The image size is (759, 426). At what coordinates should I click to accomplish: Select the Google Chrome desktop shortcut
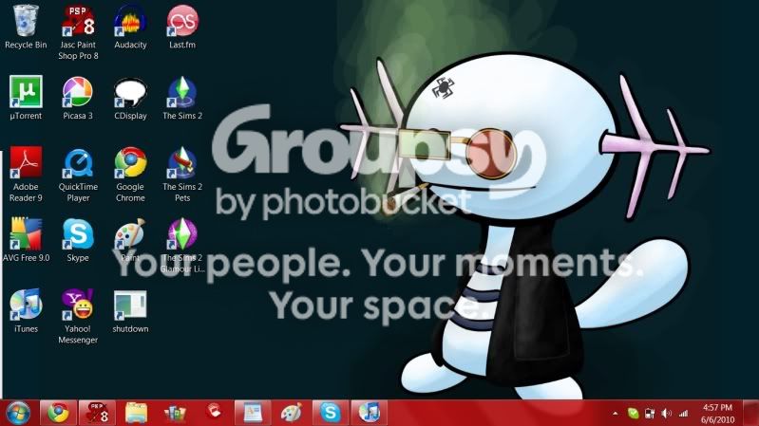[130, 175]
